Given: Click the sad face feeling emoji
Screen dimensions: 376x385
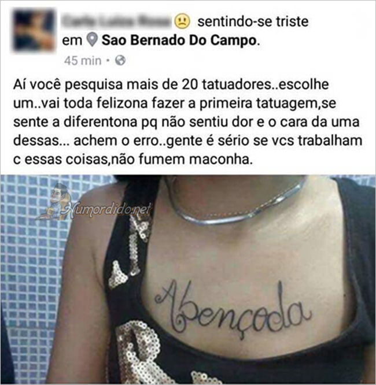Looking at the screenshot, I should pyautogui.click(x=182, y=21).
